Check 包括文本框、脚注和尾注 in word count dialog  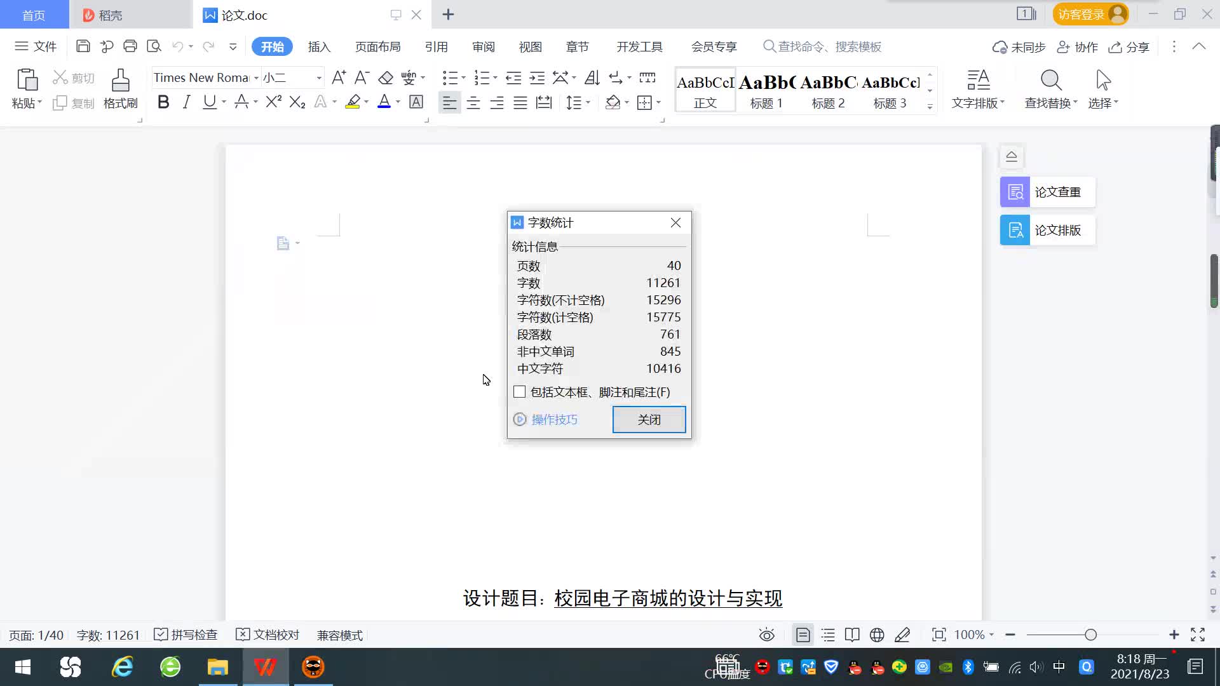pos(519,391)
